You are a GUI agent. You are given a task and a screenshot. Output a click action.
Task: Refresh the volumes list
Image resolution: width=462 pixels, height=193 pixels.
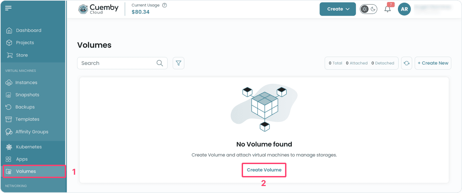pos(407,63)
